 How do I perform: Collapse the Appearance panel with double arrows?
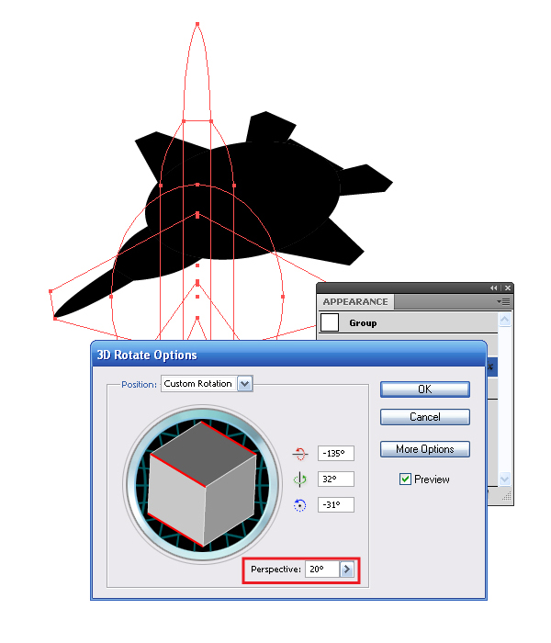pos(494,288)
